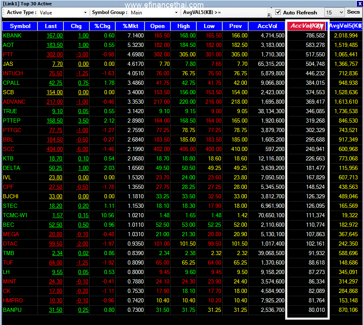
Task: Select the IVL symbol
Action: pos(7,178)
